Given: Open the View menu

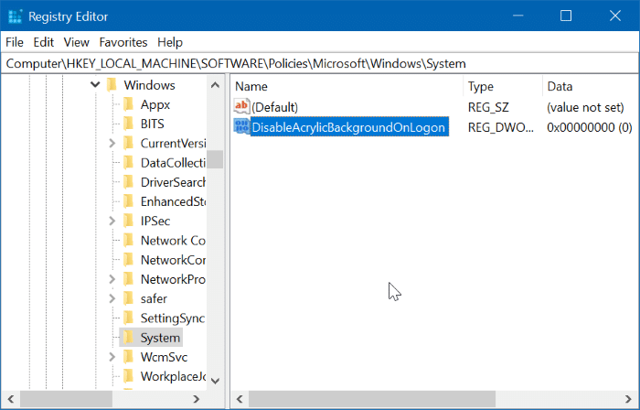Looking at the screenshot, I should (x=76, y=42).
